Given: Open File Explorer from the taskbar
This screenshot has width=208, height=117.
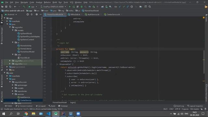Looking at the screenshot, I should [x=33, y=114].
